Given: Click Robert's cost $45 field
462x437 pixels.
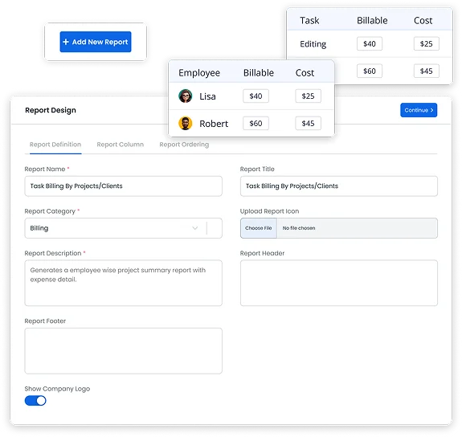Looking at the screenshot, I should tap(309, 123).
